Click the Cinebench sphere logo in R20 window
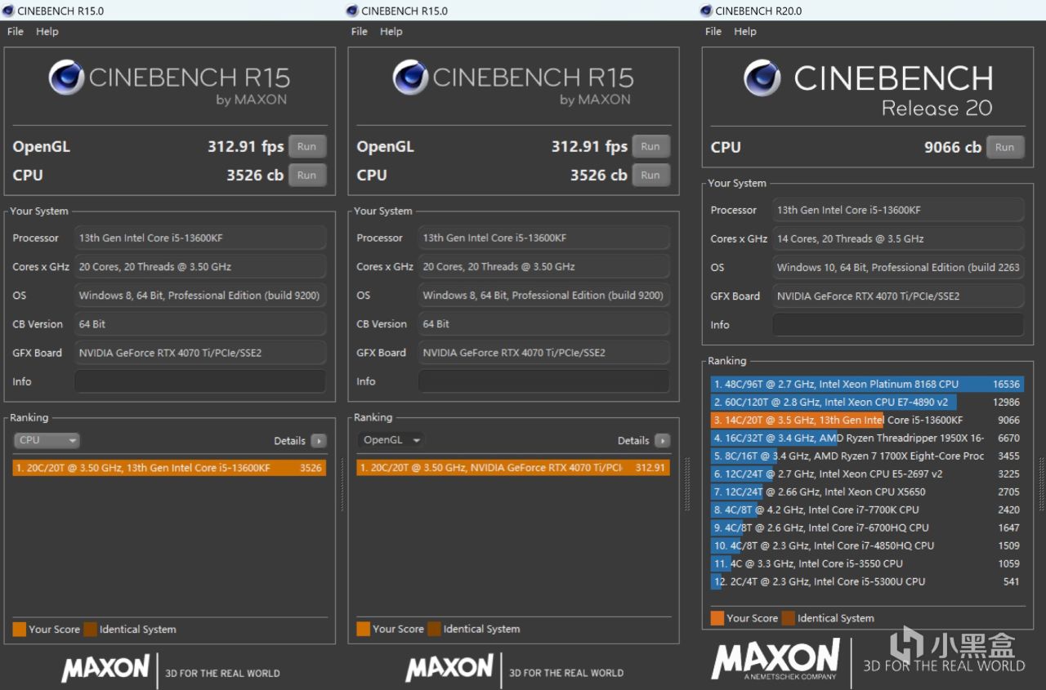 [762, 78]
